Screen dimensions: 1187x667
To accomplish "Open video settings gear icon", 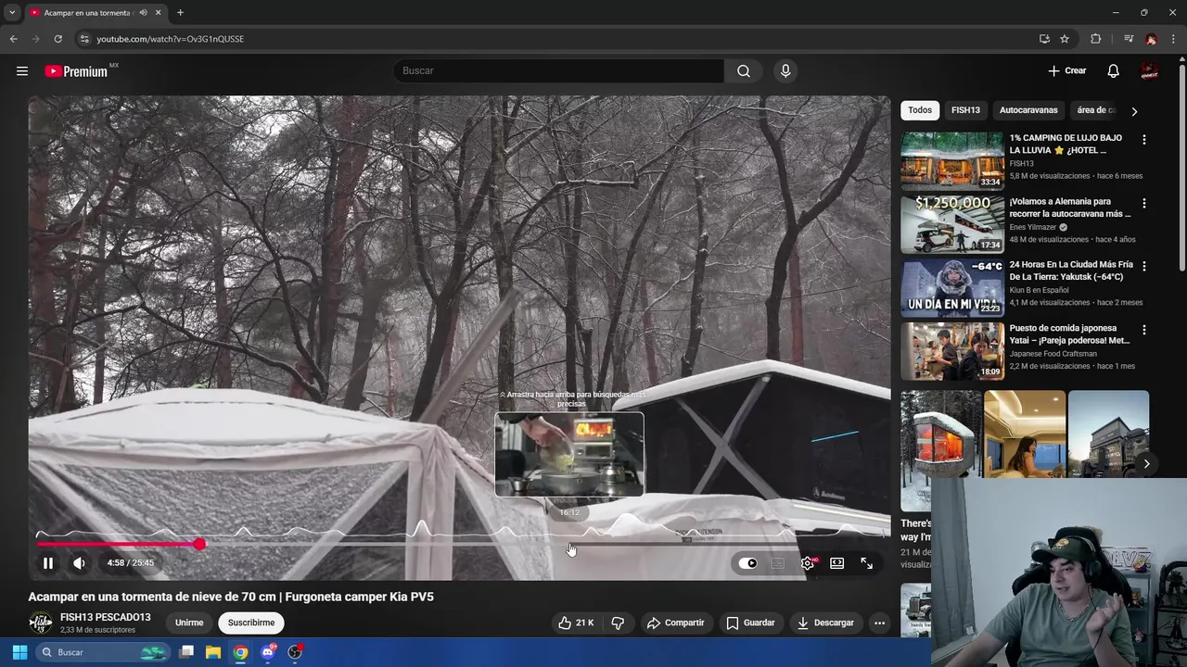I will (809, 562).
